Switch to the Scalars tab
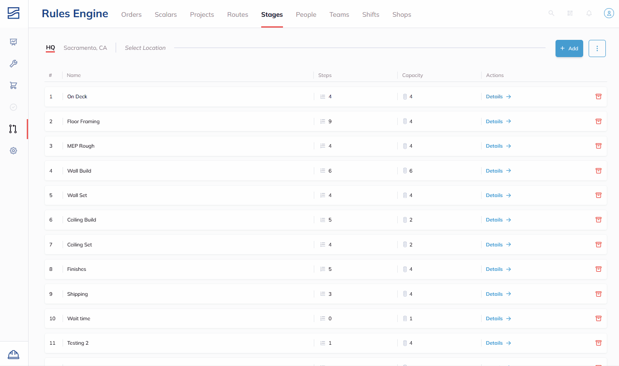 coord(166,14)
